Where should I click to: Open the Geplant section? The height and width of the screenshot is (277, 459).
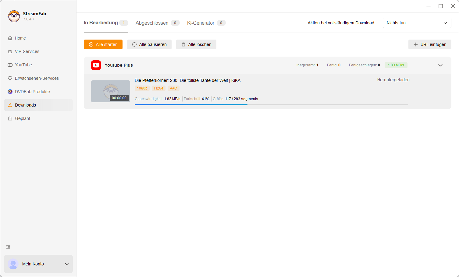38,118
